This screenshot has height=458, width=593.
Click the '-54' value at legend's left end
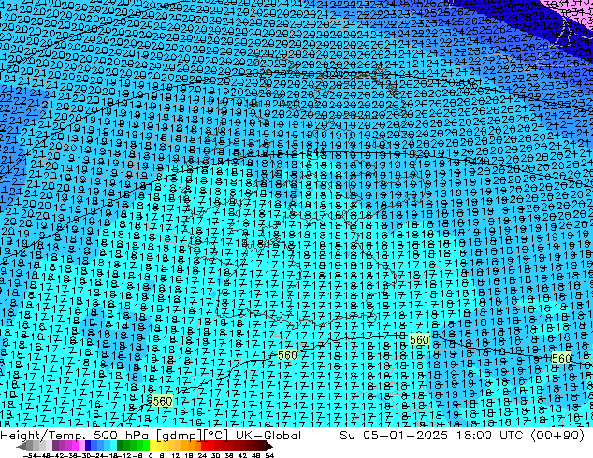pos(30,455)
